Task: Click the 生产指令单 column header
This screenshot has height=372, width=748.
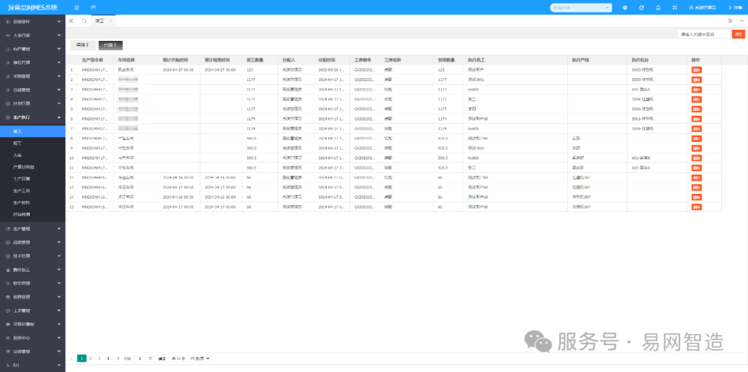Action: click(93, 60)
